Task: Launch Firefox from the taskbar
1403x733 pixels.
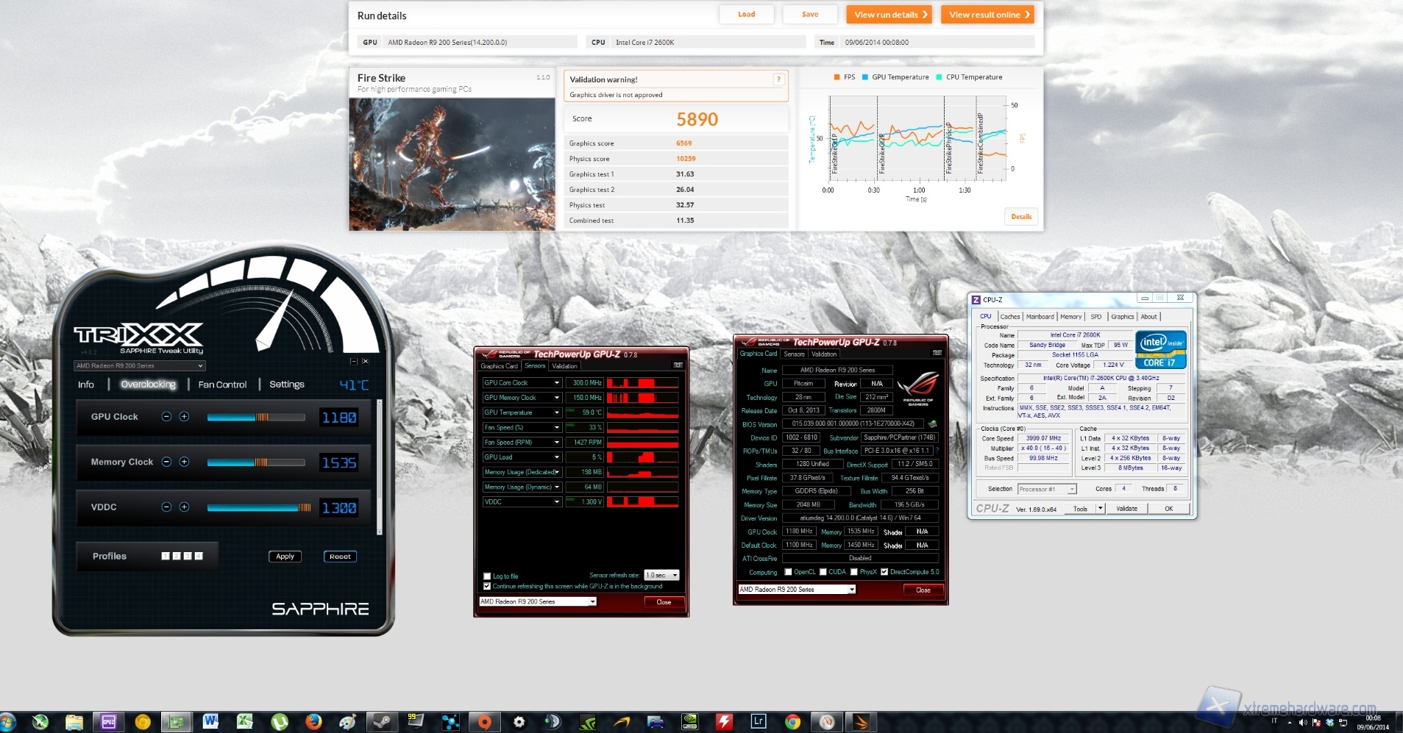Action: click(313, 722)
